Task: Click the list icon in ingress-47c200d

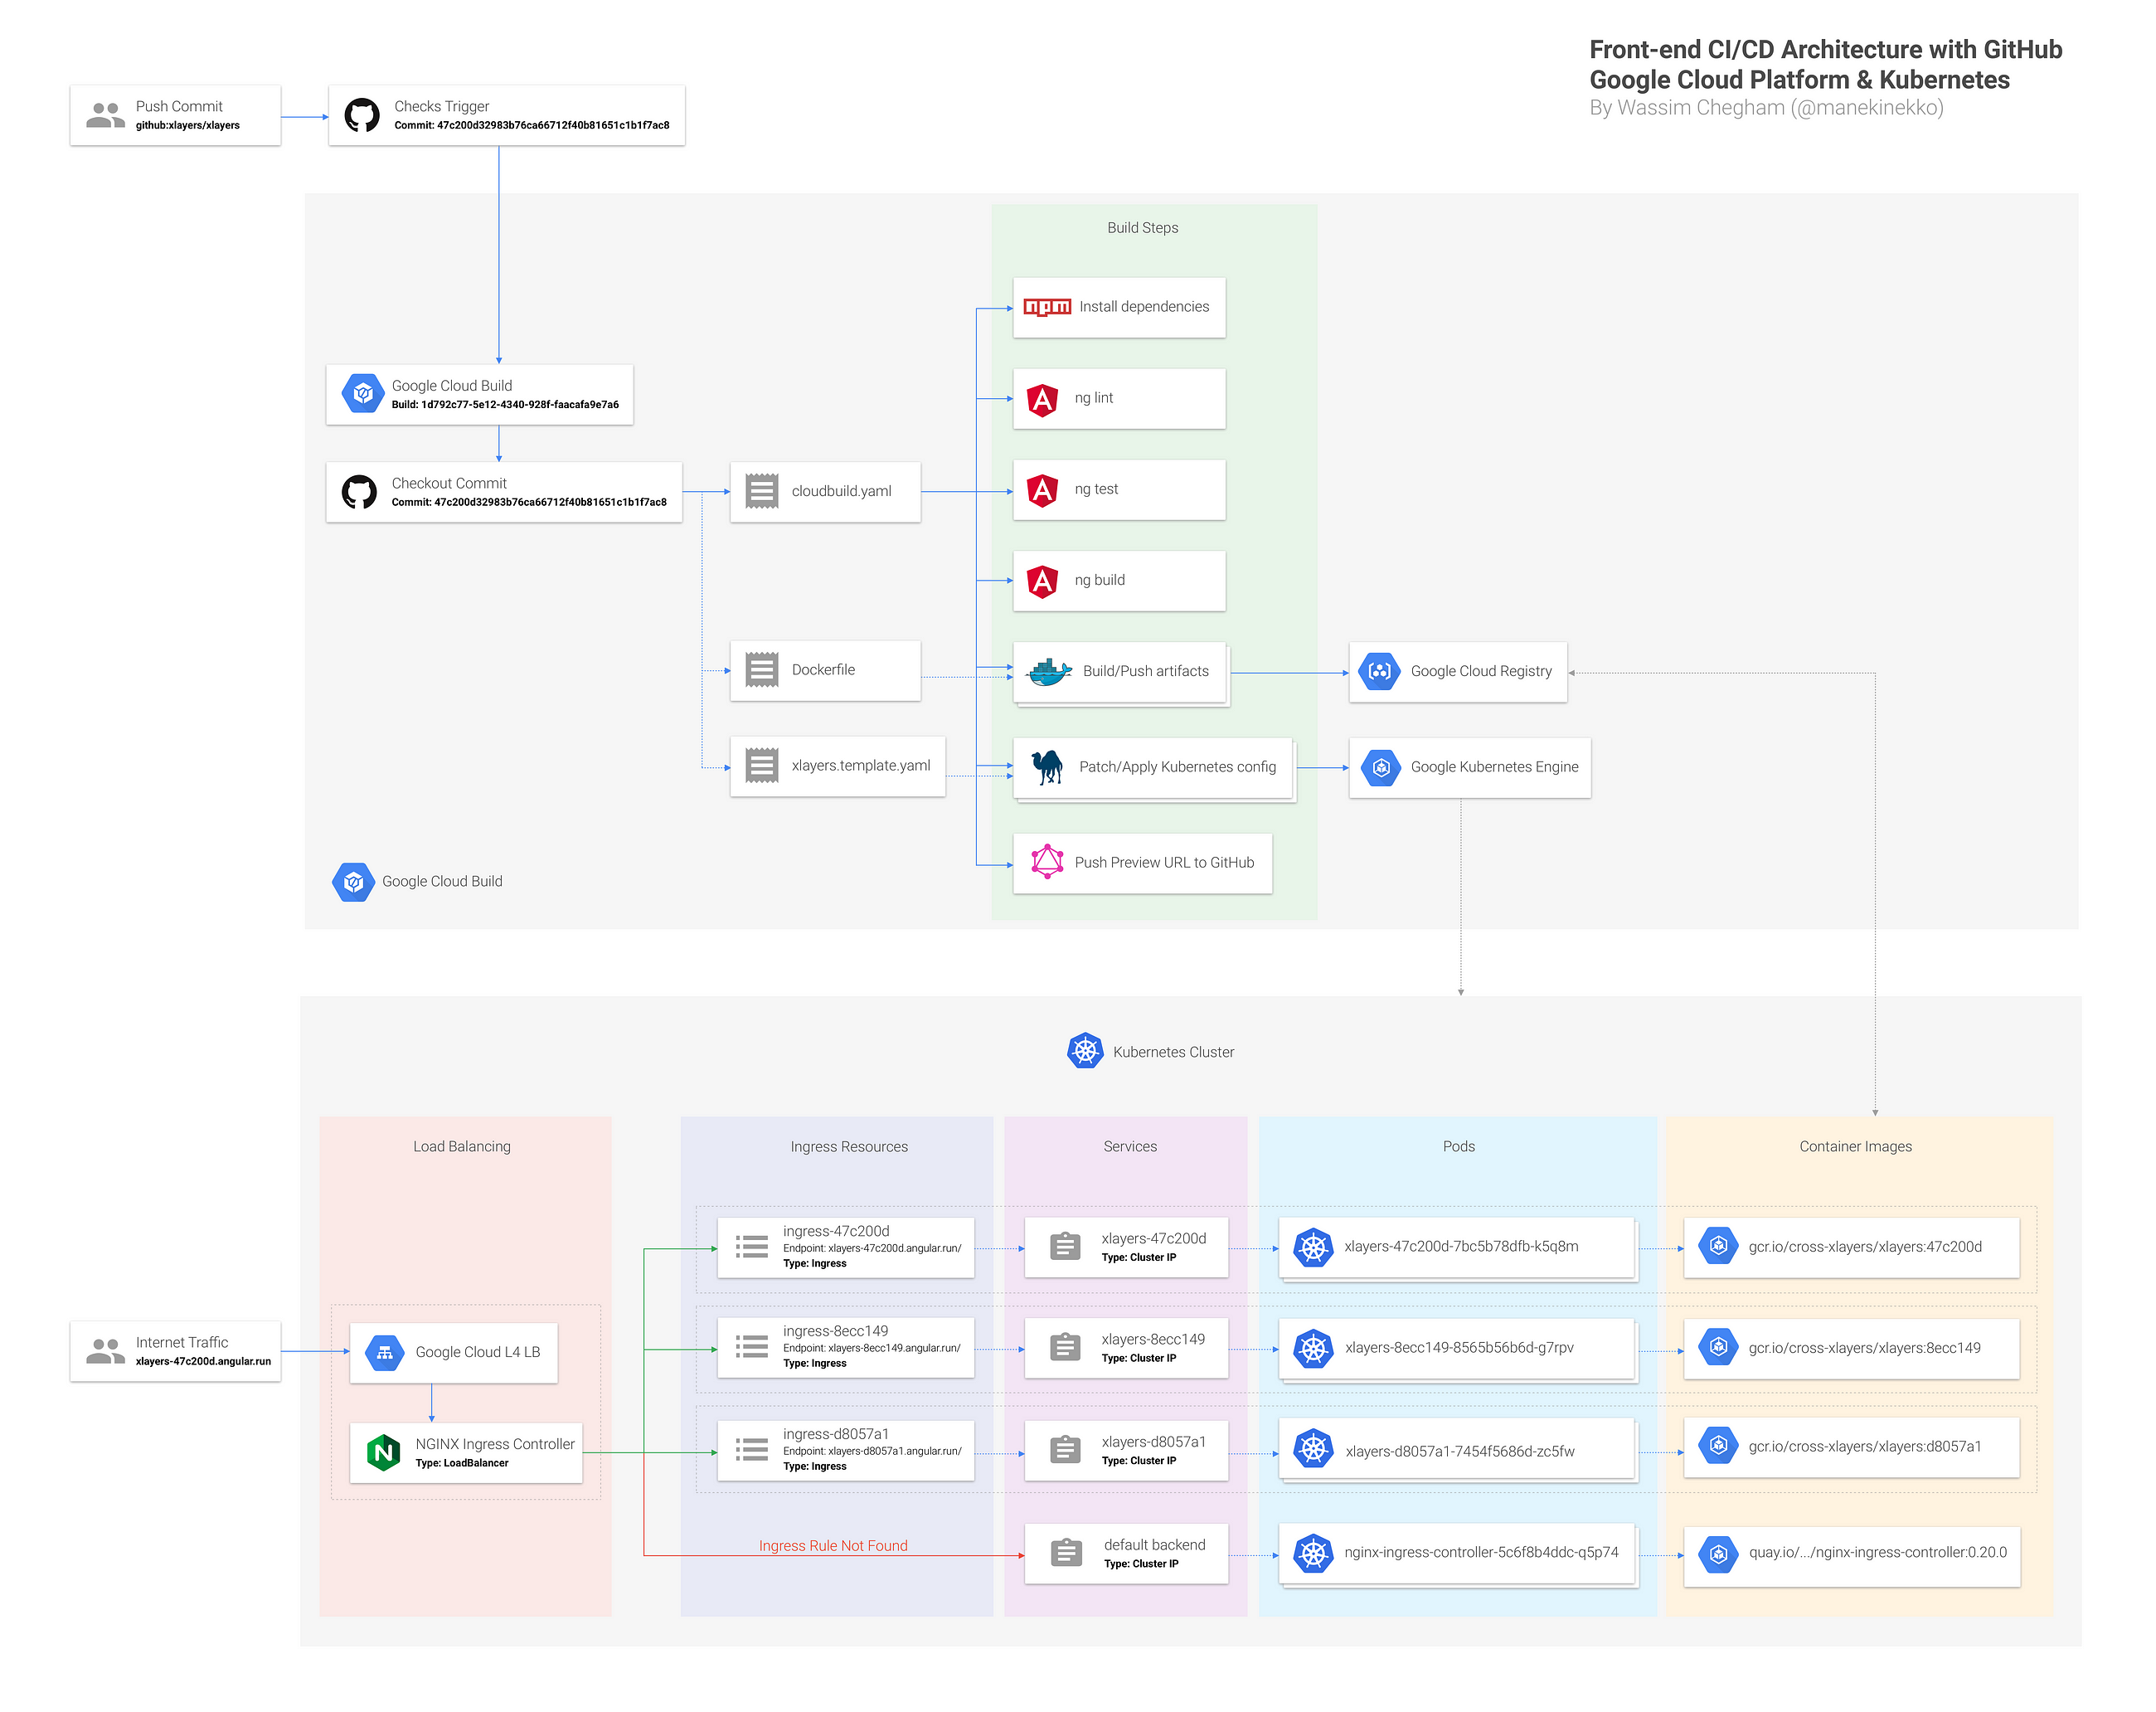Action: pyautogui.click(x=751, y=1246)
